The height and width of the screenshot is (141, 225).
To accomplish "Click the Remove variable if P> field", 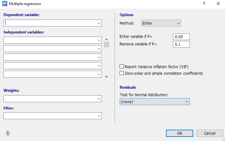I will click(181, 44).
